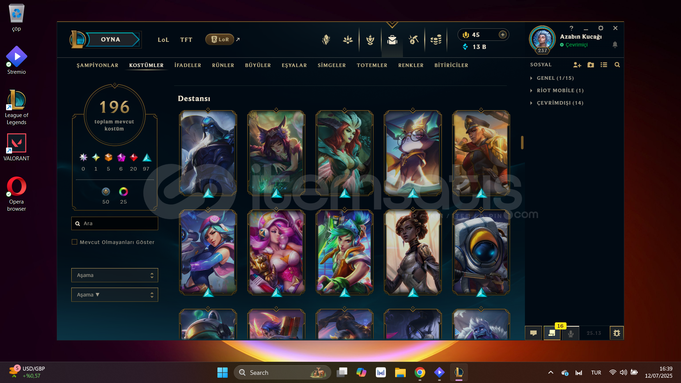
Task: Enable Mevcut Olmayanları Göster checkbox
Action: coord(74,242)
